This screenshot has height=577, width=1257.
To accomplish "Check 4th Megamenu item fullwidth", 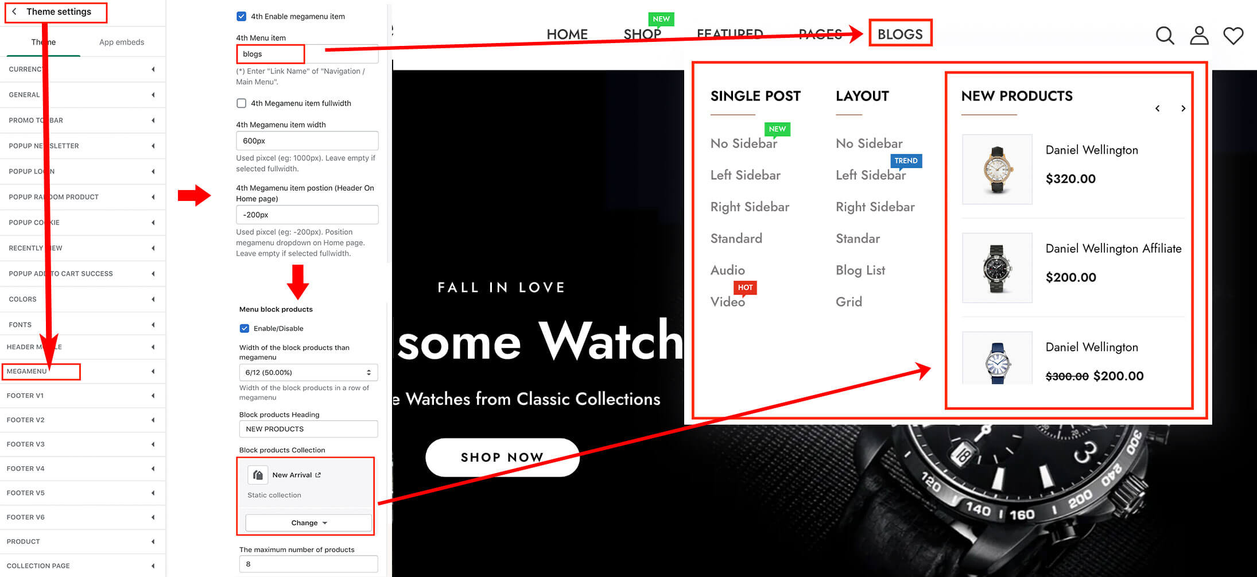I will pyautogui.click(x=242, y=103).
